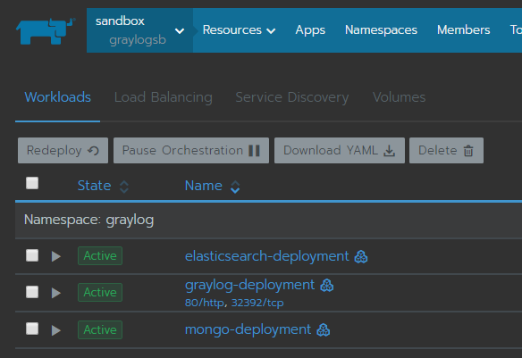This screenshot has height=358, width=522.
Task: Pause Orchestration for selected workloads
Action: (191, 151)
